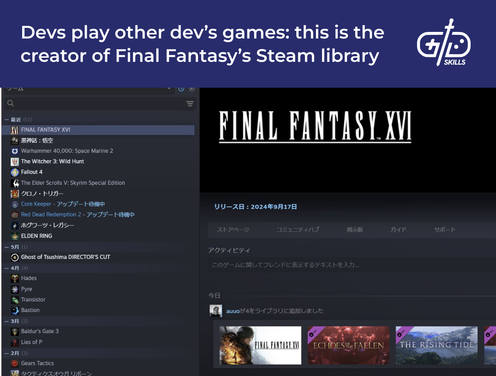Click the Final Fantasy XVI hero logo banner
Screen dimensions: 496x376
tap(315, 127)
